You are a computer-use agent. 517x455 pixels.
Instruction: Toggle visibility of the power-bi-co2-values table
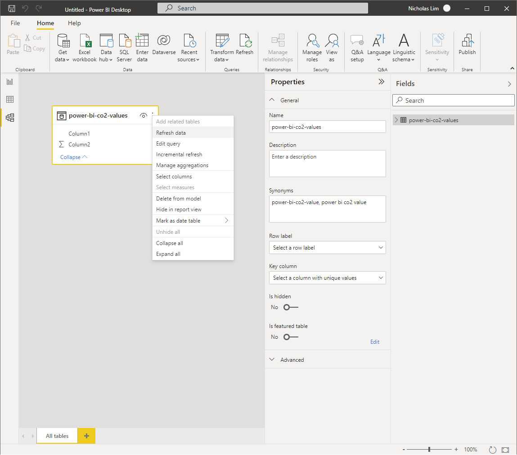pos(143,115)
